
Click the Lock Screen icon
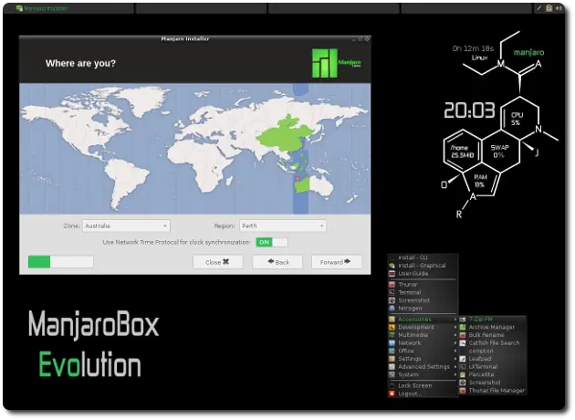tap(392, 386)
